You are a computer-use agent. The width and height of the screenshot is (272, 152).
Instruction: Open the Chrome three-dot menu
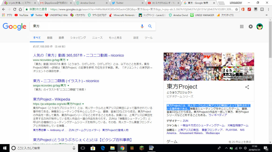pyautogui.click(x=268, y=9)
